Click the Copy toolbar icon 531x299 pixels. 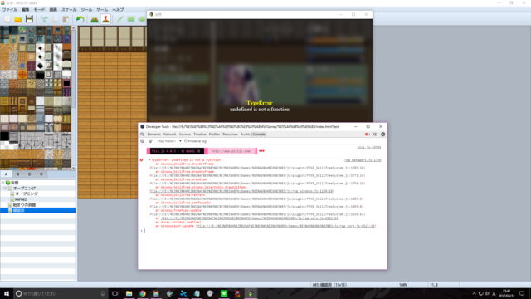pyautogui.click(x=55, y=19)
